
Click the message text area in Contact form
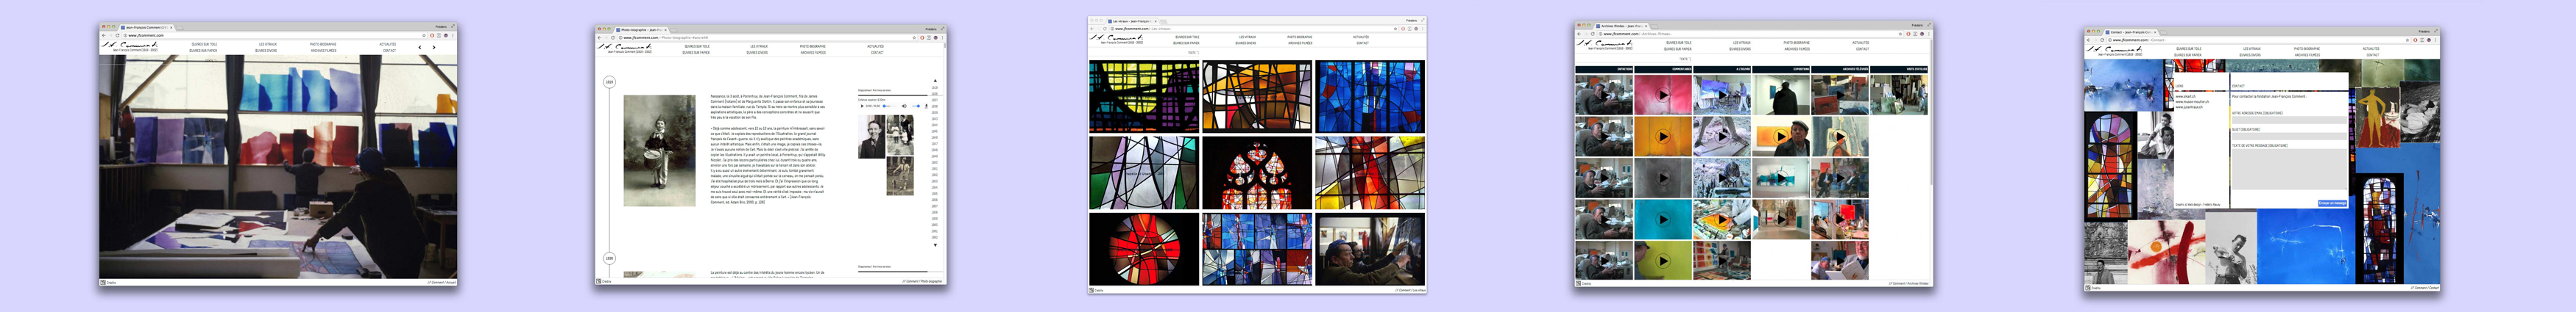pos(2289,170)
